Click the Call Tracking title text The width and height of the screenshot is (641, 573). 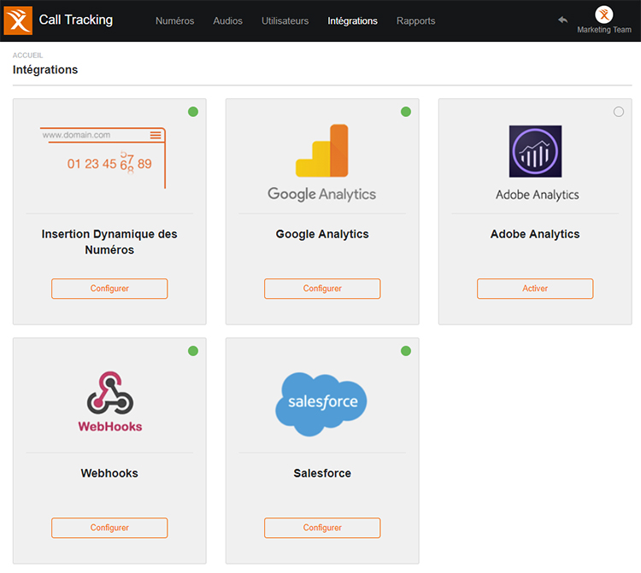(x=76, y=20)
